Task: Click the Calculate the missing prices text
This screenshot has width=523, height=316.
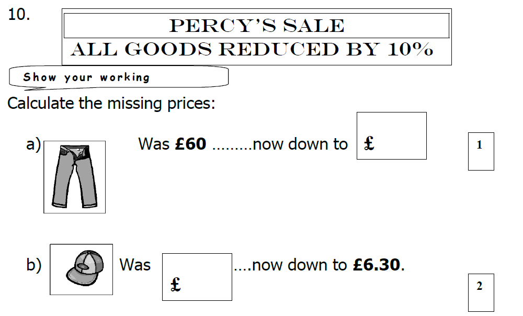Action: (x=111, y=103)
